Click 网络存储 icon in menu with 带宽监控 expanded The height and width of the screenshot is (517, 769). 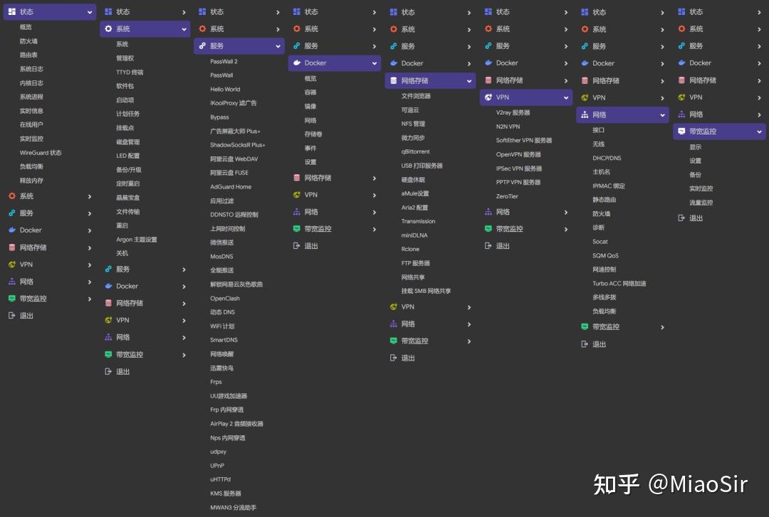click(x=681, y=80)
